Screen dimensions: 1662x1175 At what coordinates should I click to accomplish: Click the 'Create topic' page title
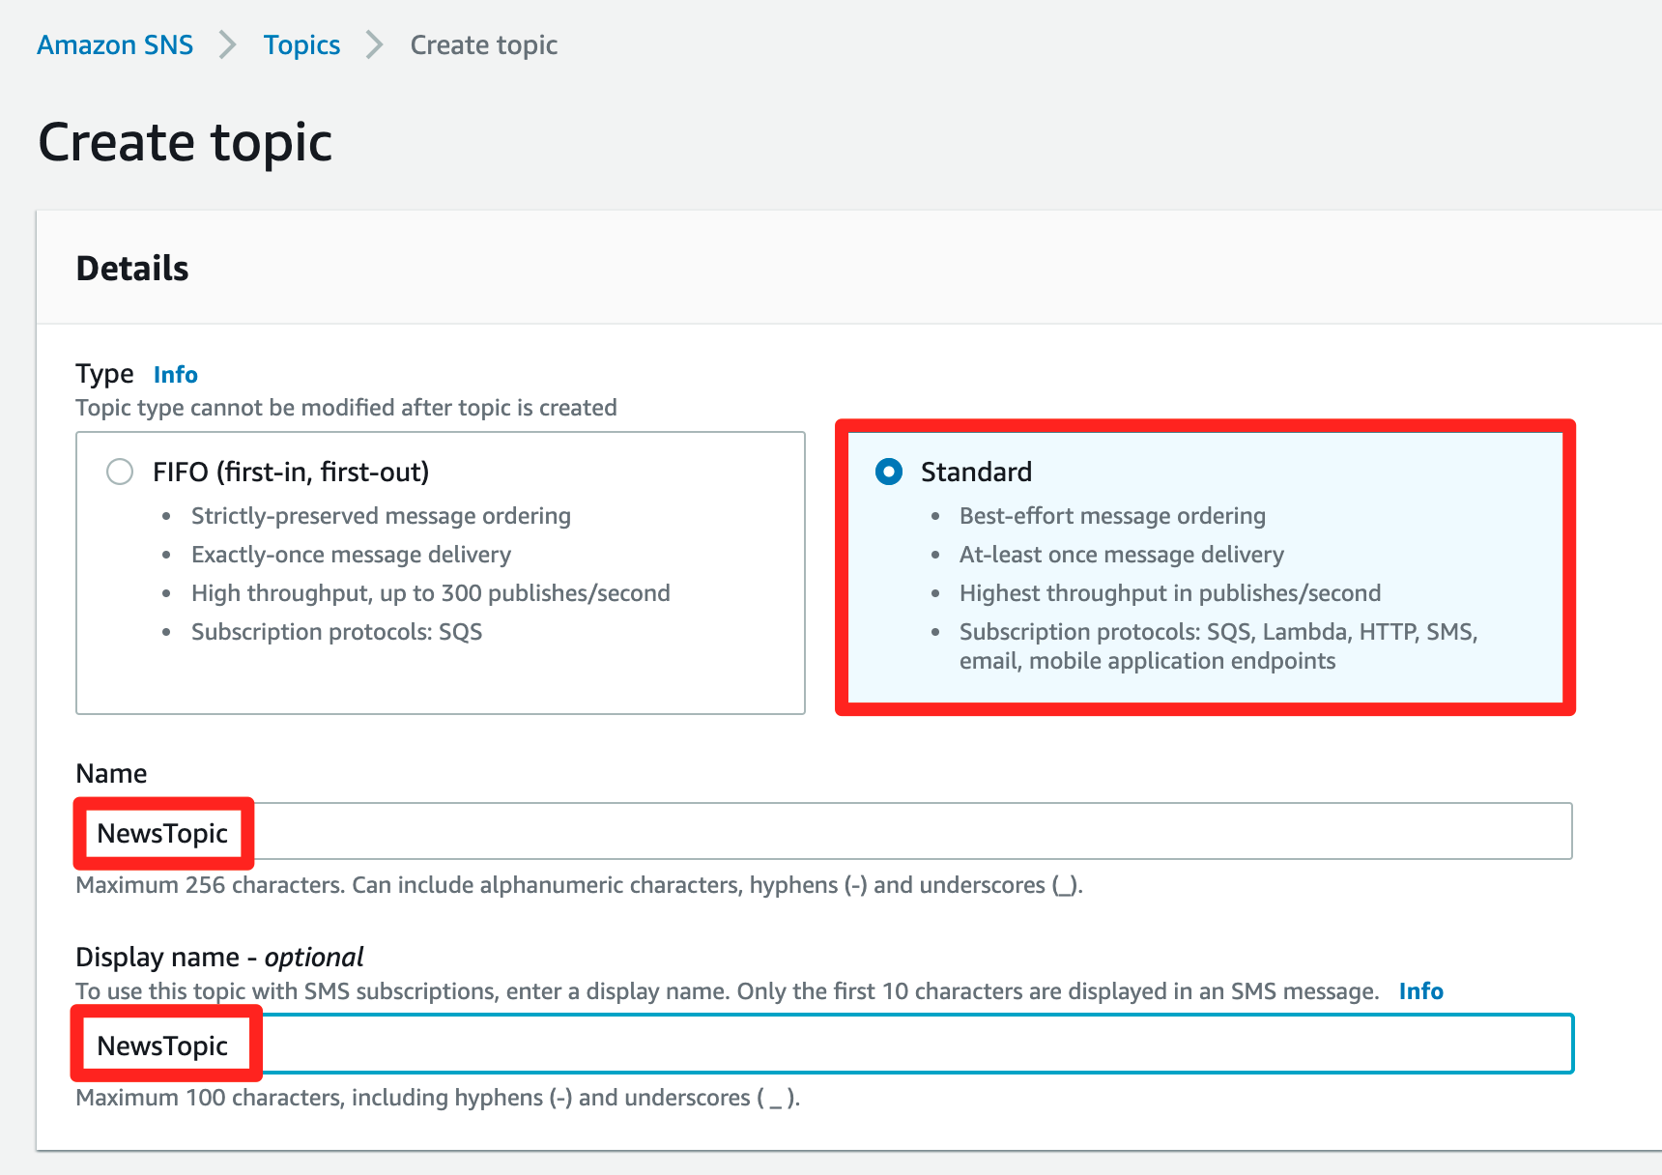click(x=185, y=143)
